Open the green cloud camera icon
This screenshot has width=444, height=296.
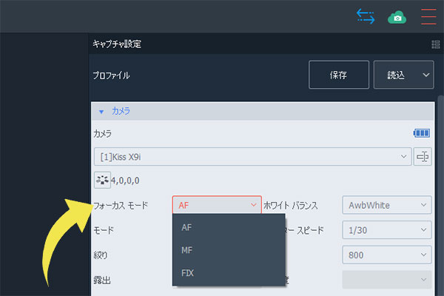397,16
